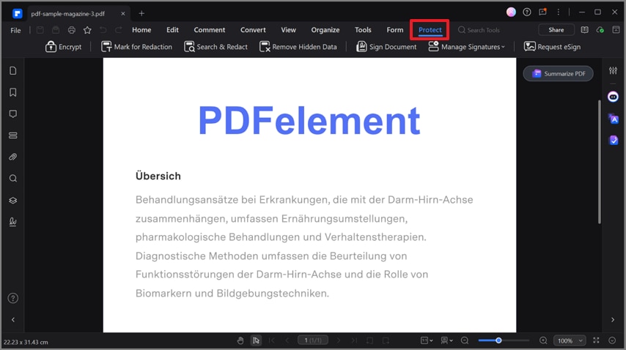The image size is (626, 350).
Task: Go to first page arrow
Action: point(271,340)
